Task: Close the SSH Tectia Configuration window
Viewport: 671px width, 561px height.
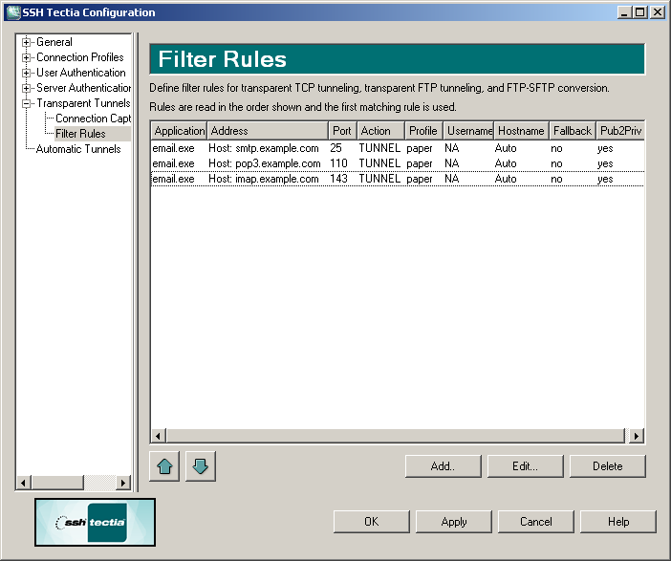Action: (x=658, y=12)
